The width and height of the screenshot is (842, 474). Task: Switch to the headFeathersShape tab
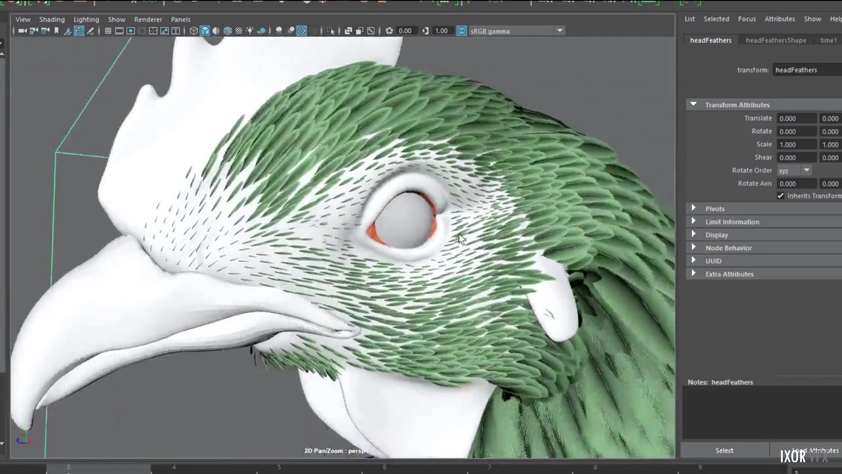coord(776,40)
